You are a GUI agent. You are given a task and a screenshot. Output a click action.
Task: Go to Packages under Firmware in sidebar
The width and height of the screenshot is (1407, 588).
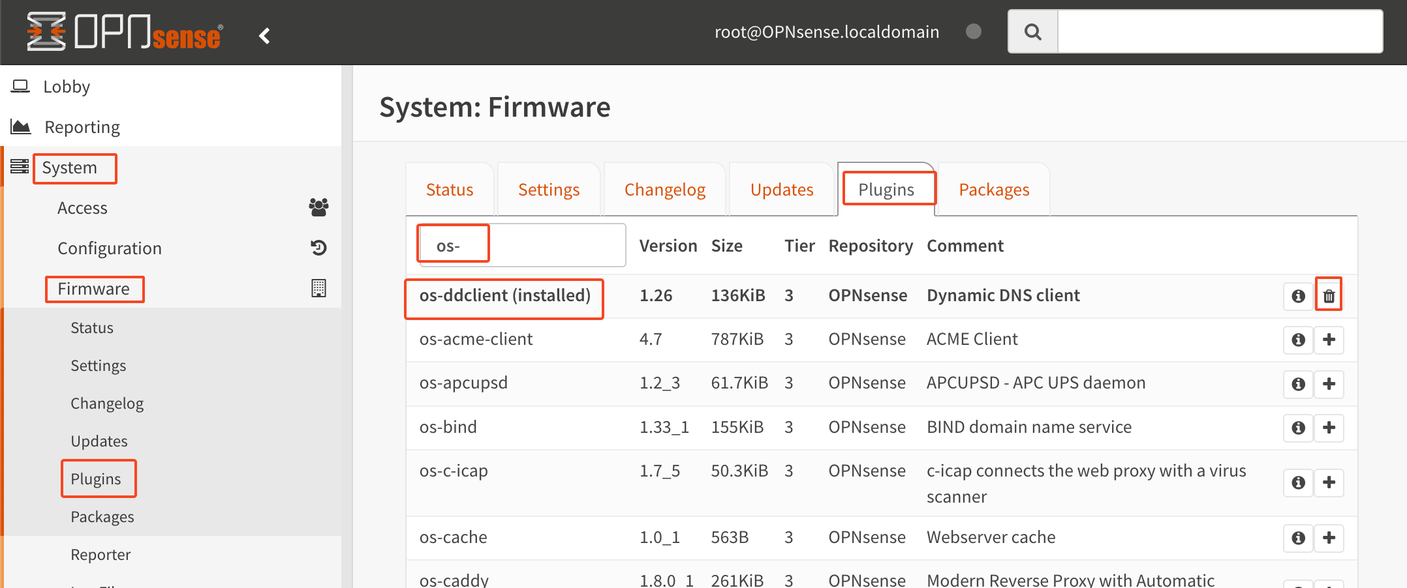(102, 517)
